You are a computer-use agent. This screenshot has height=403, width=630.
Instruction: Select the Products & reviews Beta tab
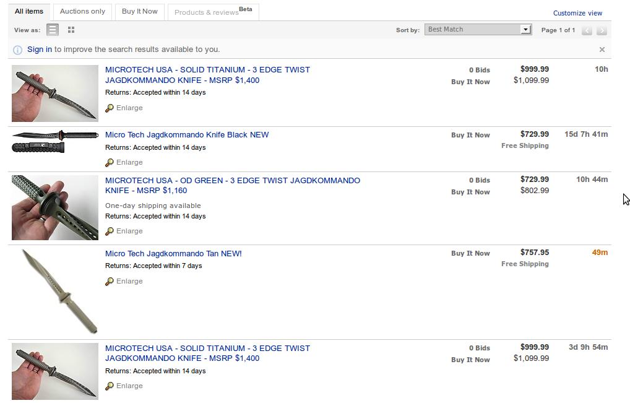coord(214,12)
